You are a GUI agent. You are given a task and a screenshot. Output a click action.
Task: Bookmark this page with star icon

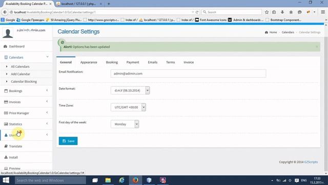pyautogui.click(x=266, y=12)
